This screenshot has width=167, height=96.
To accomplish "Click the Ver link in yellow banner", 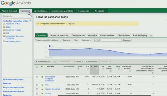I will click(x=73, y=24).
